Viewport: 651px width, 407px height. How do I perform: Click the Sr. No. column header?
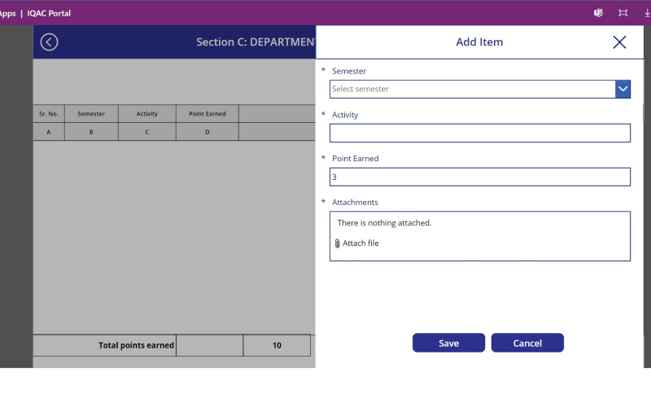pos(49,114)
